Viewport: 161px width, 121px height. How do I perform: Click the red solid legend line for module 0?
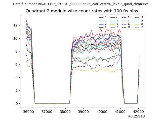[x=101, y=17]
